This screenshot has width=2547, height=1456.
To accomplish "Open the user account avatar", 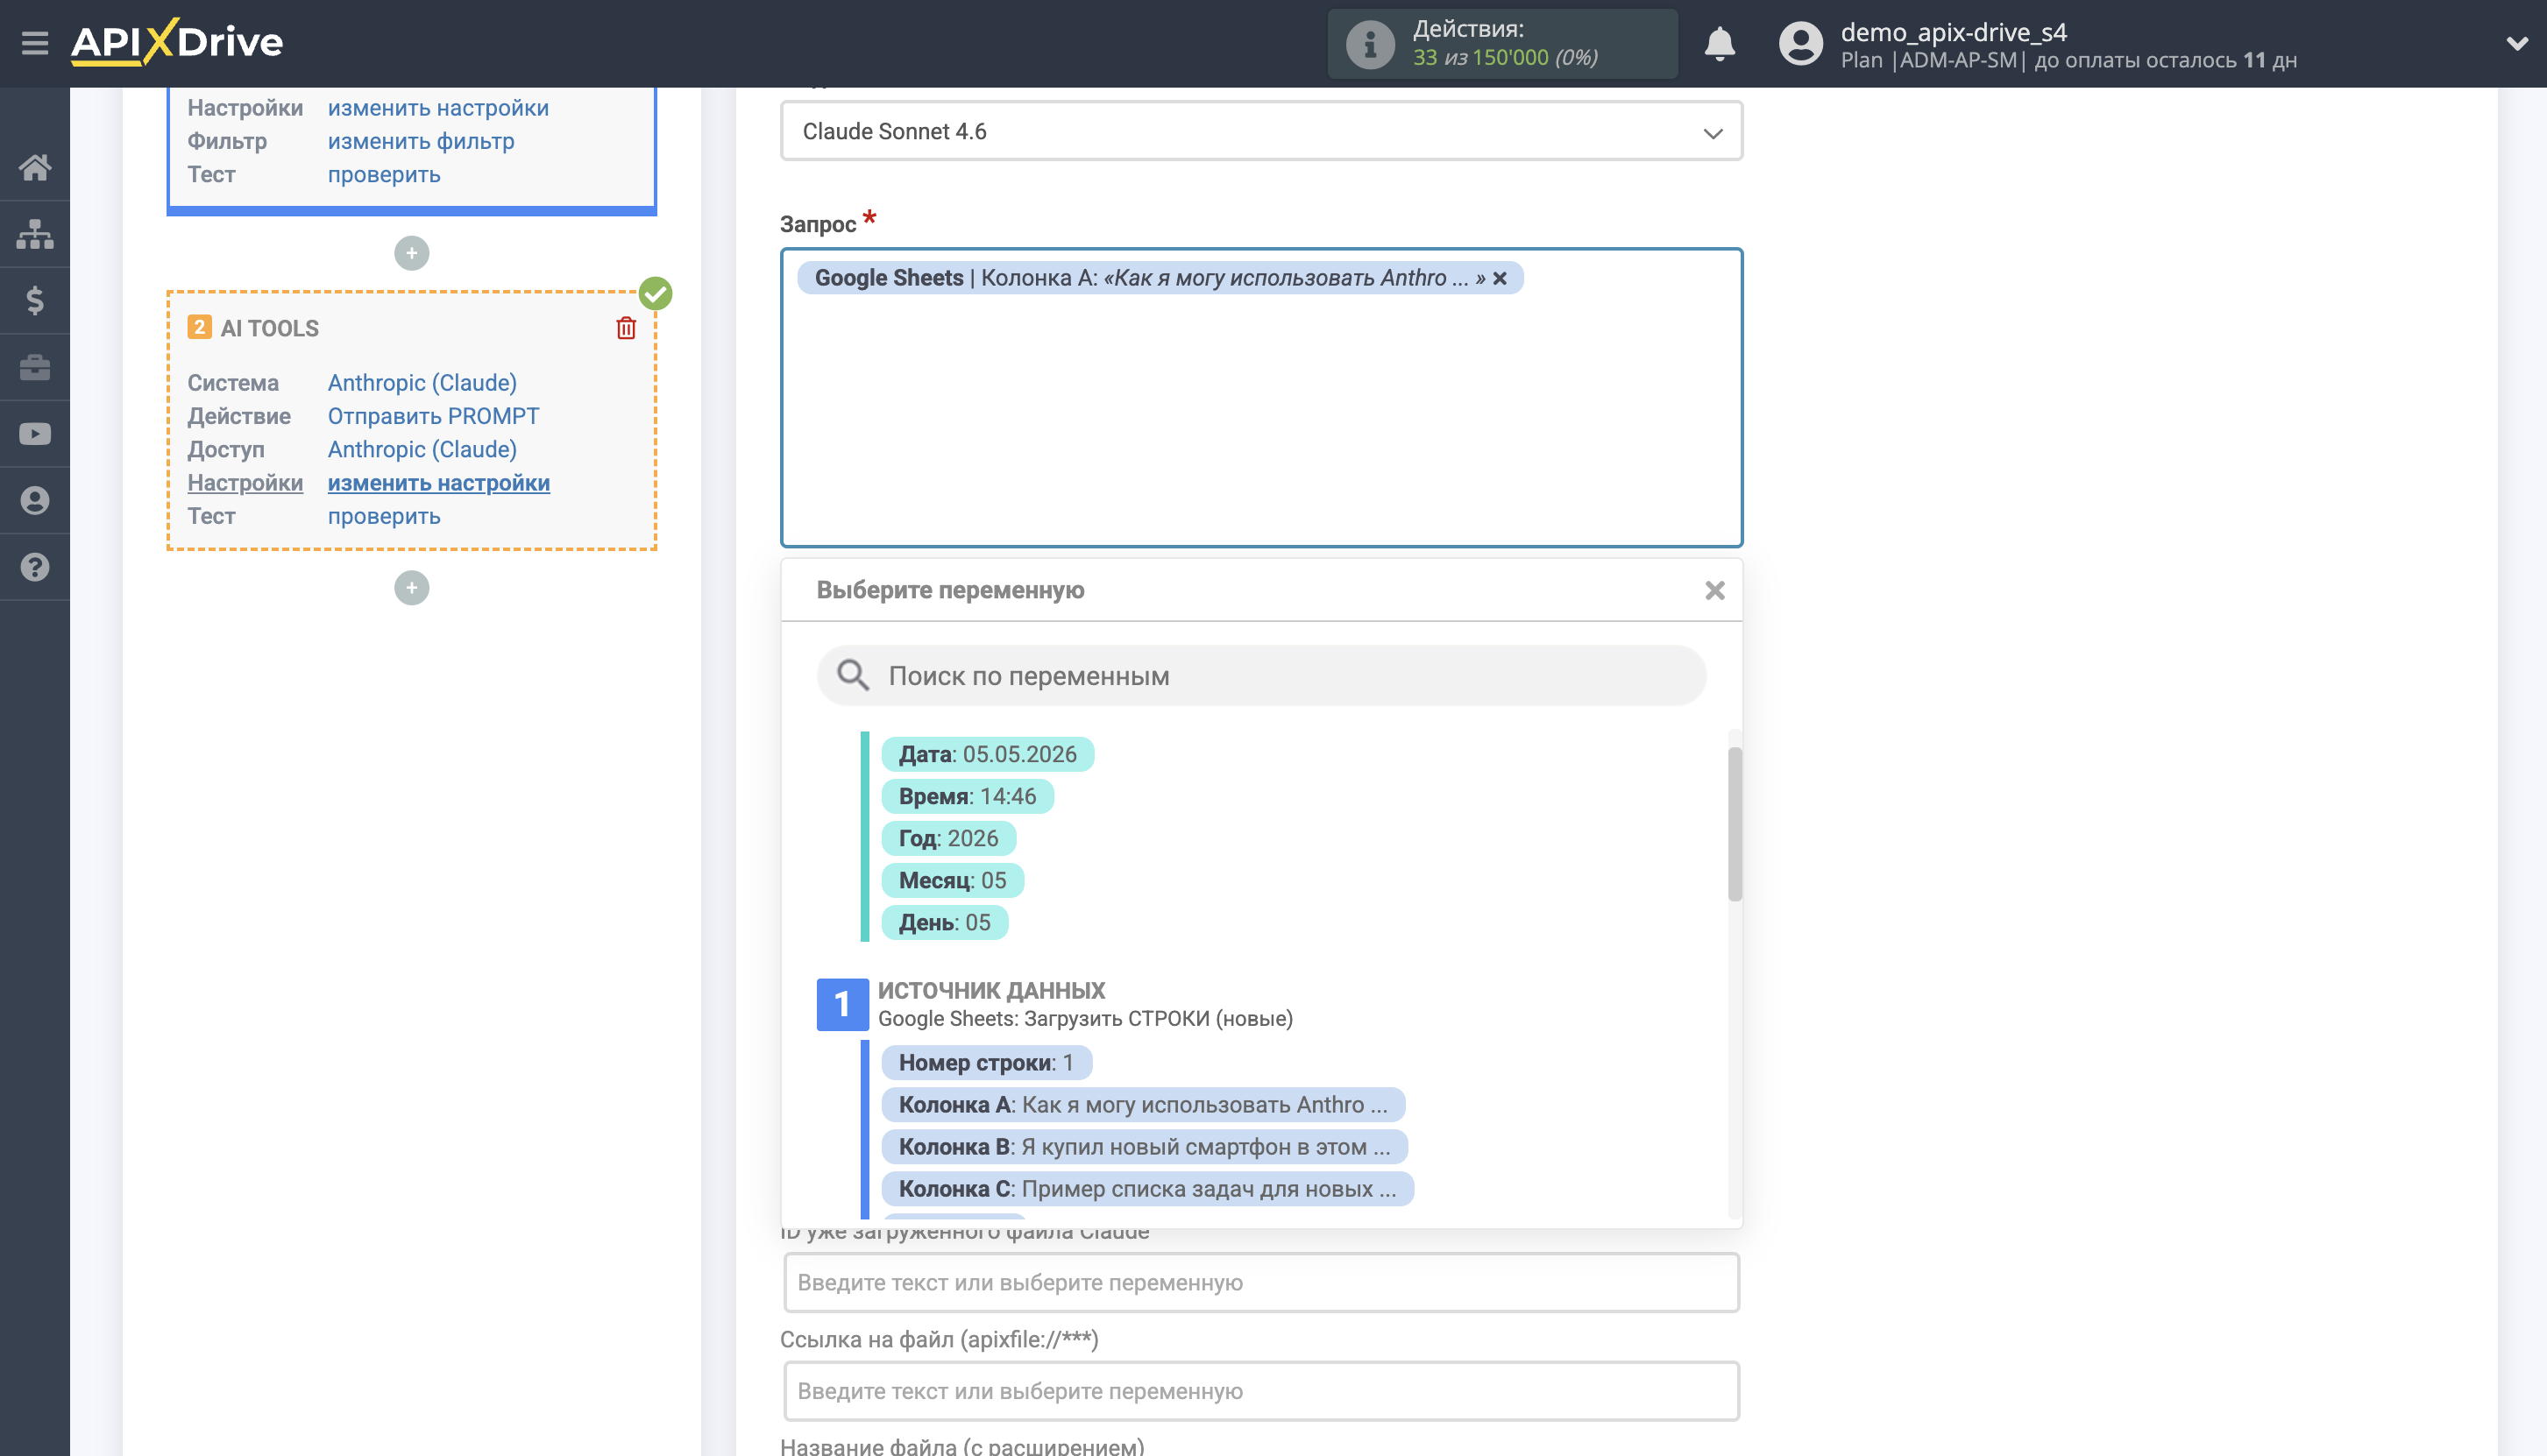I will [x=1801, y=44].
